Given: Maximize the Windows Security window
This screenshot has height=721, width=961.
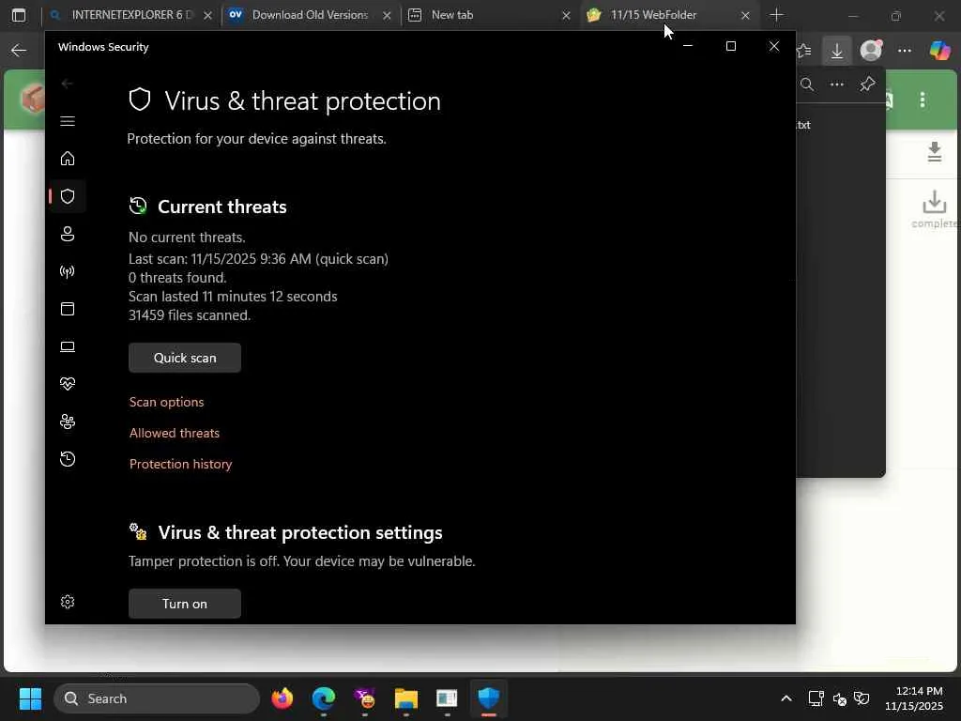Looking at the screenshot, I should (x=730, y=46).
